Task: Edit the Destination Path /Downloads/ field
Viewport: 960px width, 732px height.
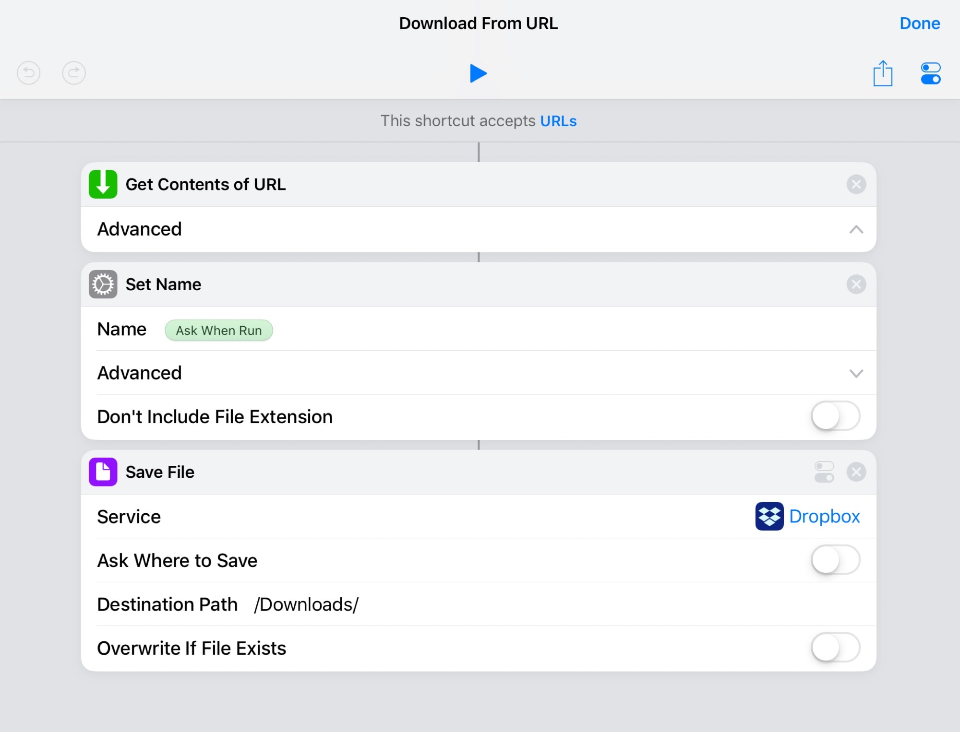Action: click(x=306, y=604)
